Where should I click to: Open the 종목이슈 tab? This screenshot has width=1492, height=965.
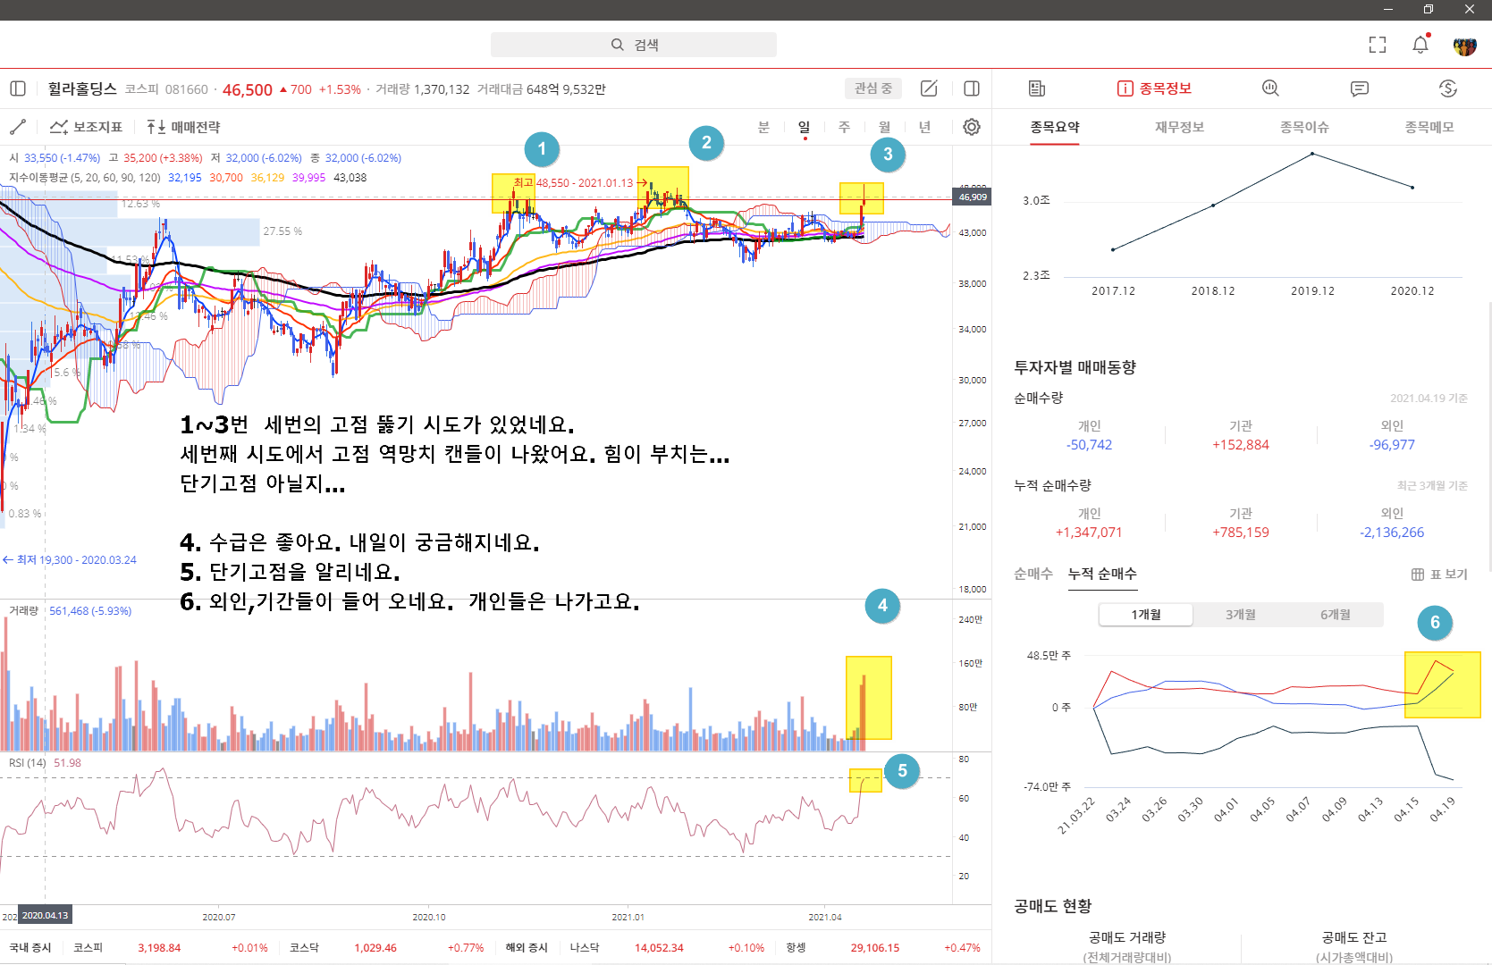pyautogui.click(x=1304, y=127)
